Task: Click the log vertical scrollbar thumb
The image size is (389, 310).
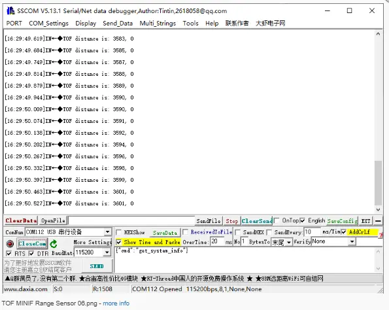Action: 378,183
